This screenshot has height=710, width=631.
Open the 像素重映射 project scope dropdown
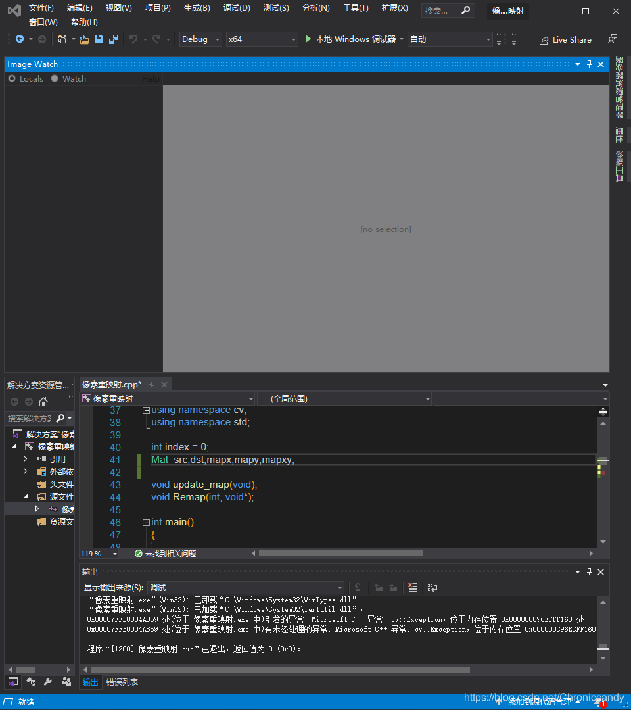tap(251, 399)
